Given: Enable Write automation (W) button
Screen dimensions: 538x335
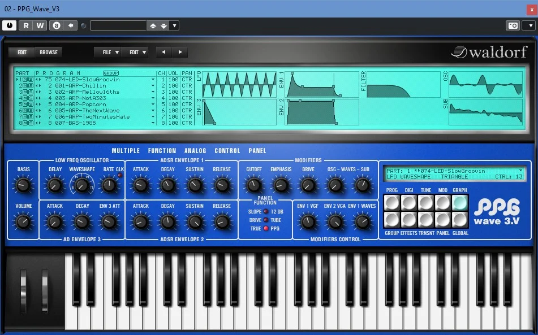Looking at the screenshot, I should (x=40, y=25).
